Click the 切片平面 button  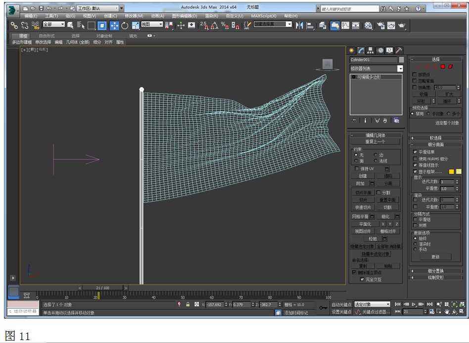coord(363,193)
